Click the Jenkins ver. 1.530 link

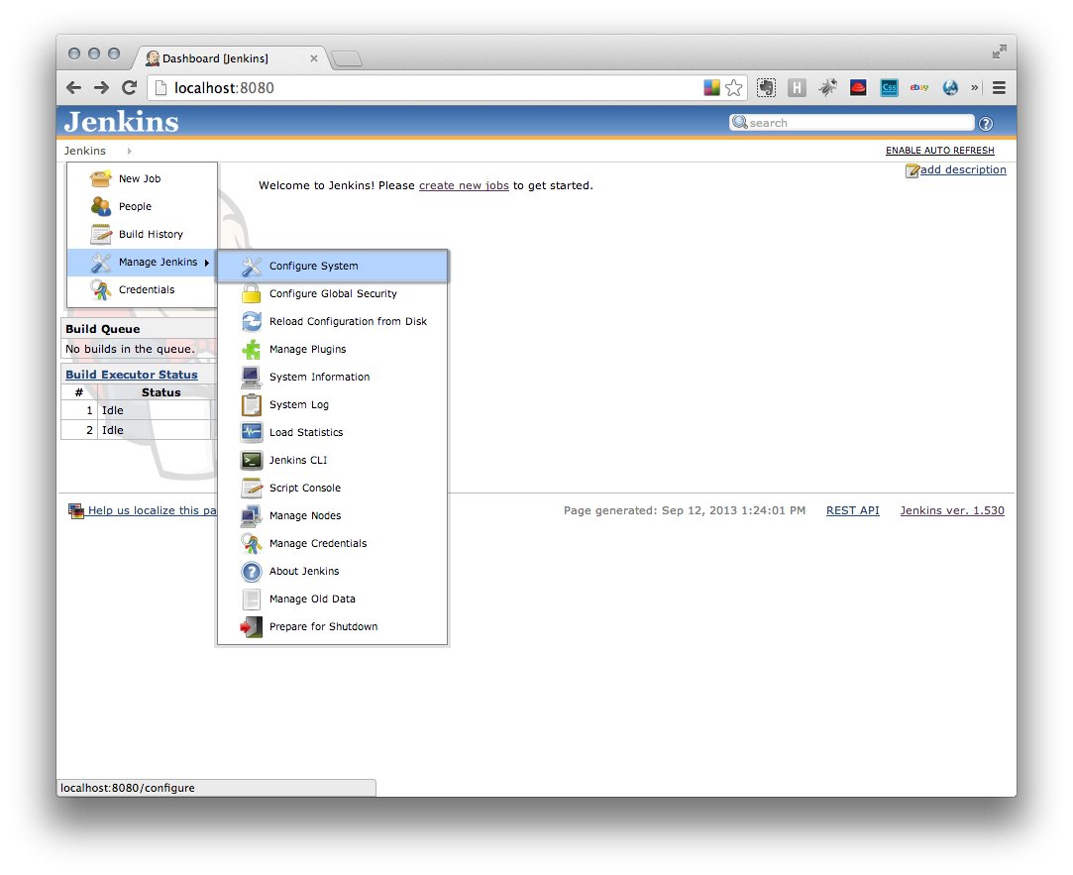[952, 510]
